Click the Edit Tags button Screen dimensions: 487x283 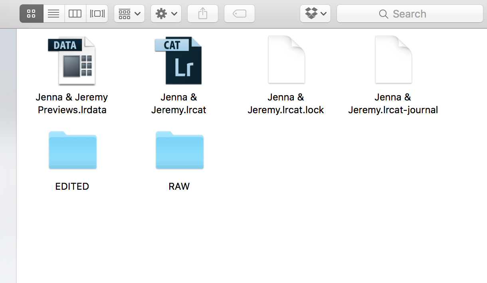pos(240,14)
